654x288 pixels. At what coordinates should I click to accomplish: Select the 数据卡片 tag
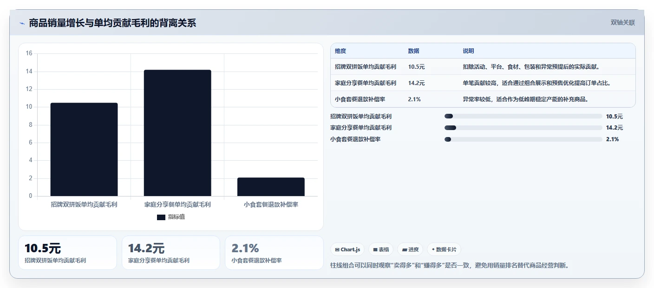(444, 249)
